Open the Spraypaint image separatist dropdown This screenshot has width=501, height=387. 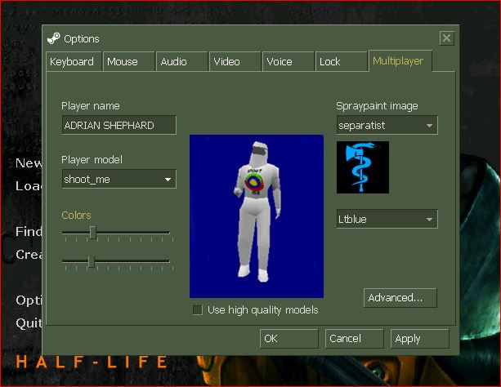click(387, 125)
